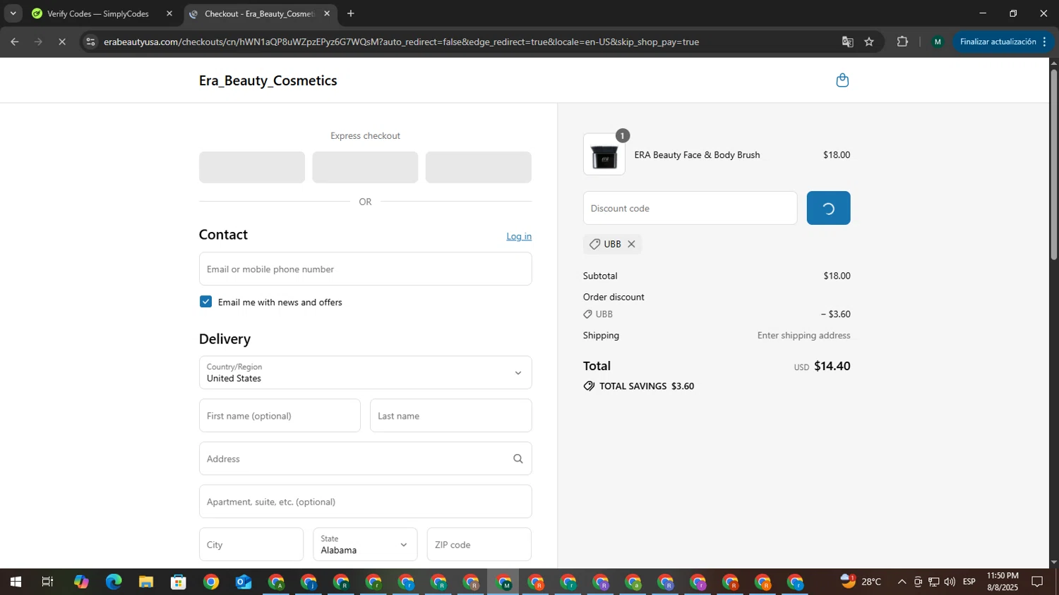1059x595 pixels.
Task: Click the City input field
Action: click(x=251, y=544)
